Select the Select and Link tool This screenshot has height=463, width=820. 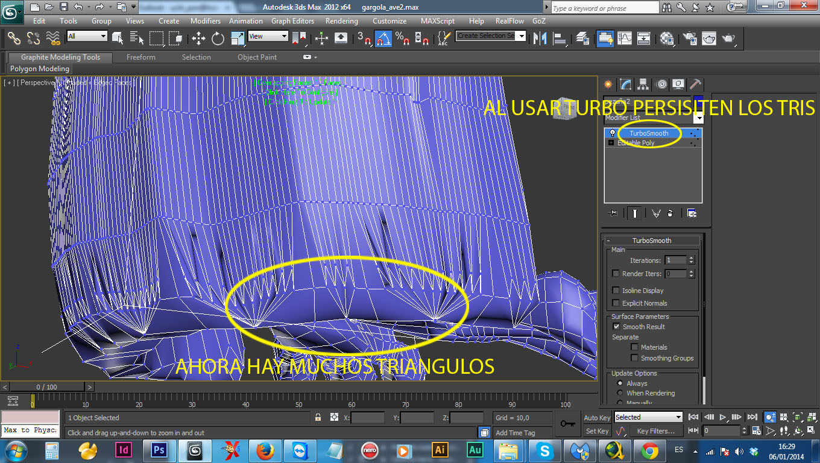tap(14, 38)
